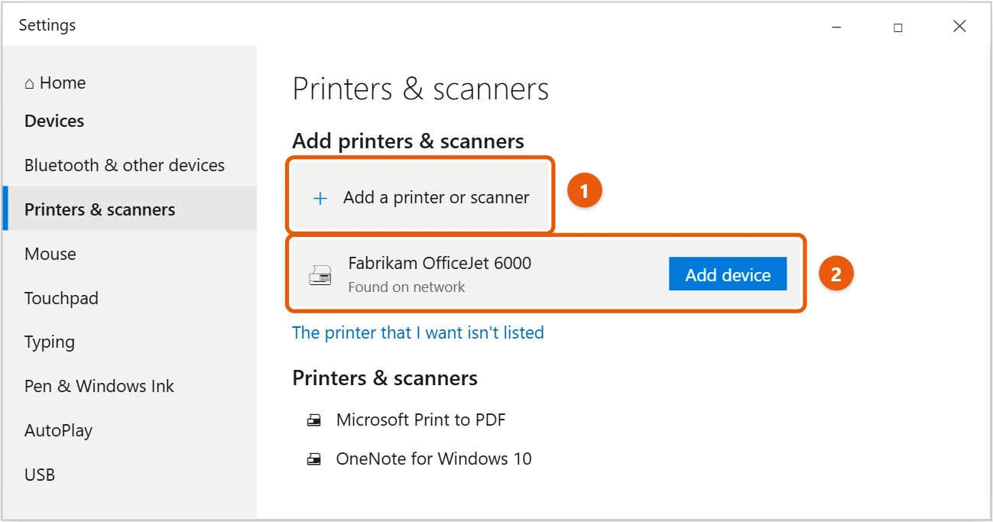
Task: Click the Add device button
Action: [728, 274]
